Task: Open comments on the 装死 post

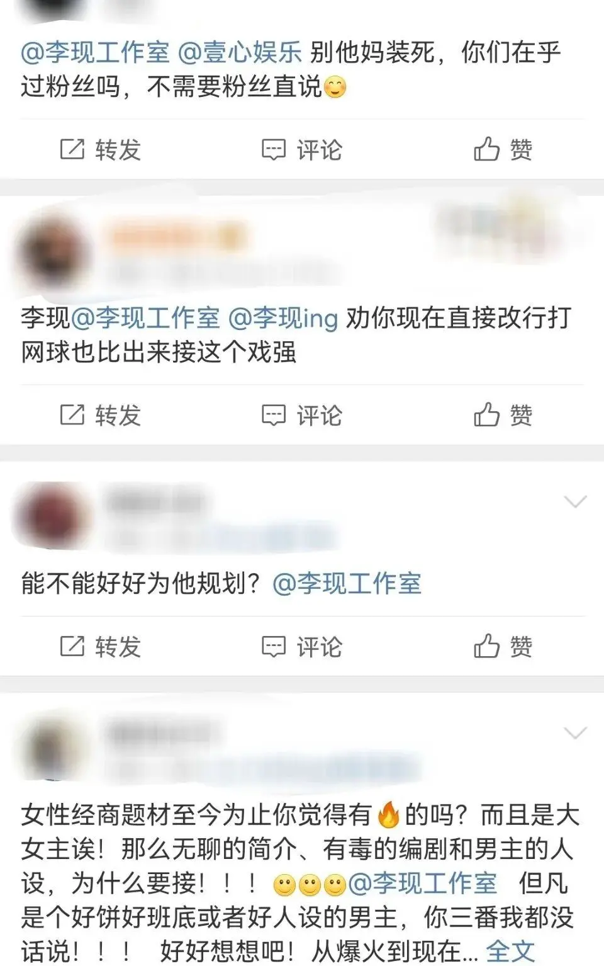Action: pos(302,150)
